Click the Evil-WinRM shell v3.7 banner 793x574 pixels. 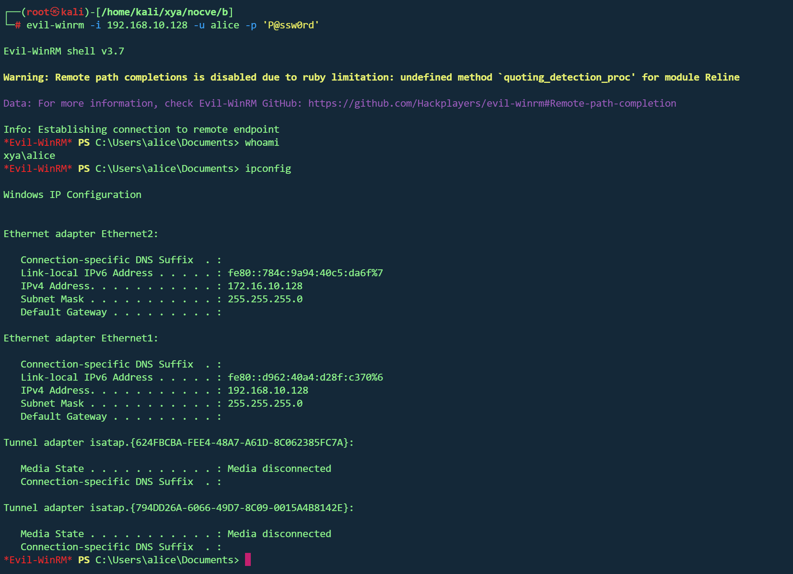[x=64, y=51]
